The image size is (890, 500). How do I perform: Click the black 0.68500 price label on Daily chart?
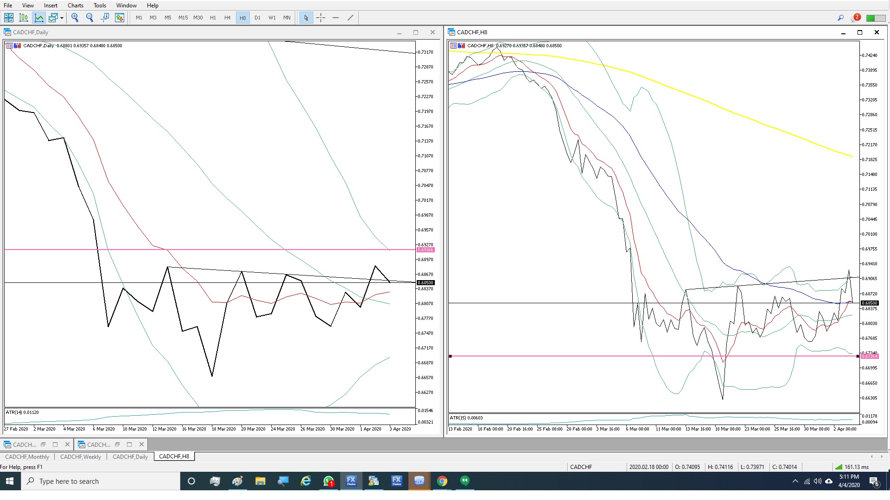(426, 283)
